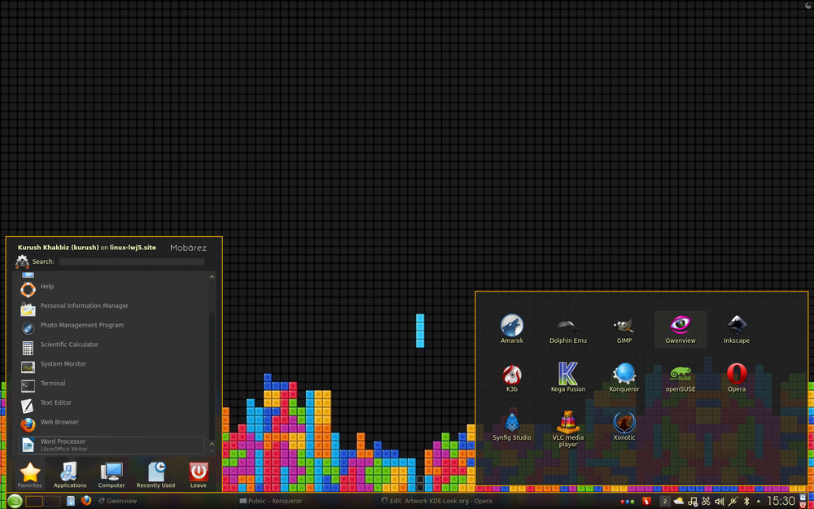The height and width of the screenshot is (509, 814).
Task: Open the weather icon in the system tray
Action: [678, 501]
